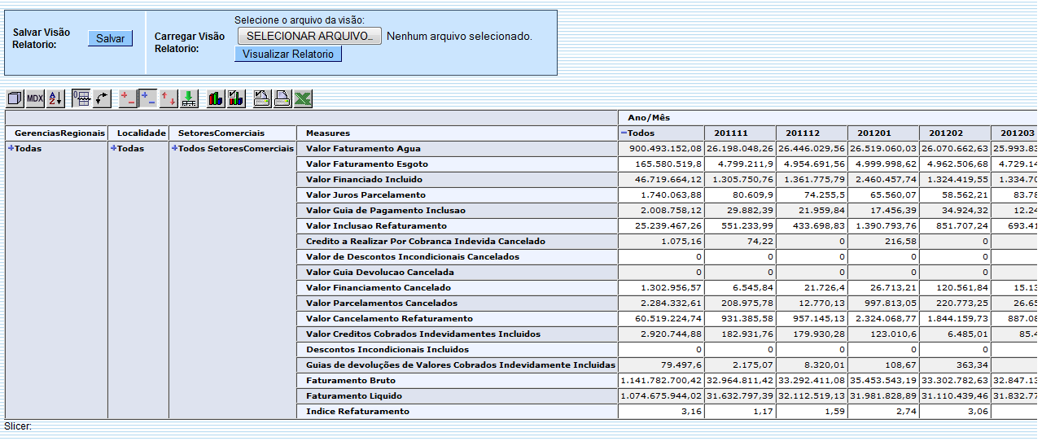
Task: Show the chart using bar chart icon
Action: (x=216, y=98)
